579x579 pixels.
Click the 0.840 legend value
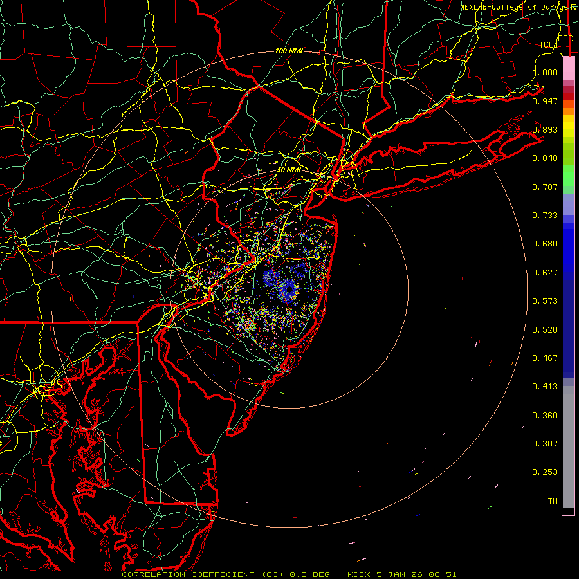click(x=545, y=158)
